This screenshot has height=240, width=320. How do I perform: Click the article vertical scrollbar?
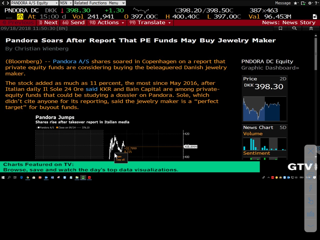(316, 54)
